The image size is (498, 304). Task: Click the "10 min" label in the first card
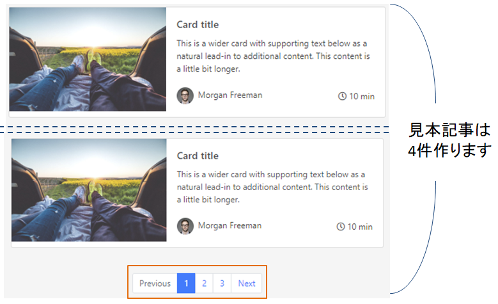(x=362, y=97)
